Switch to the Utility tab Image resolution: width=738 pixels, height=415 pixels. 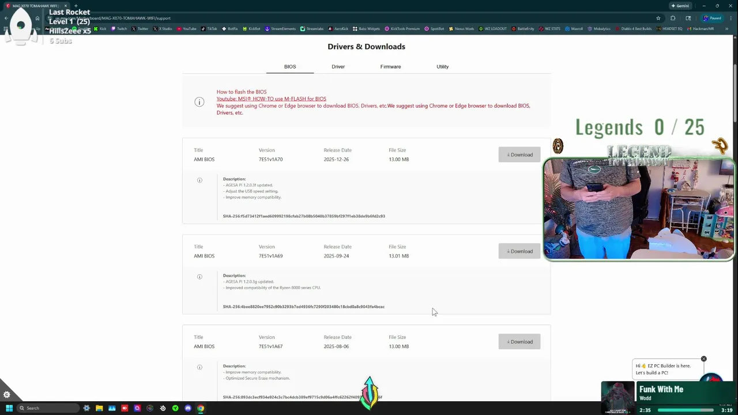[443, 67]
